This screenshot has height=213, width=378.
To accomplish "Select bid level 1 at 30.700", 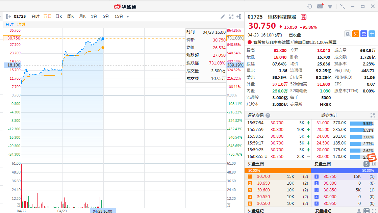I will (x=278, y=177).
